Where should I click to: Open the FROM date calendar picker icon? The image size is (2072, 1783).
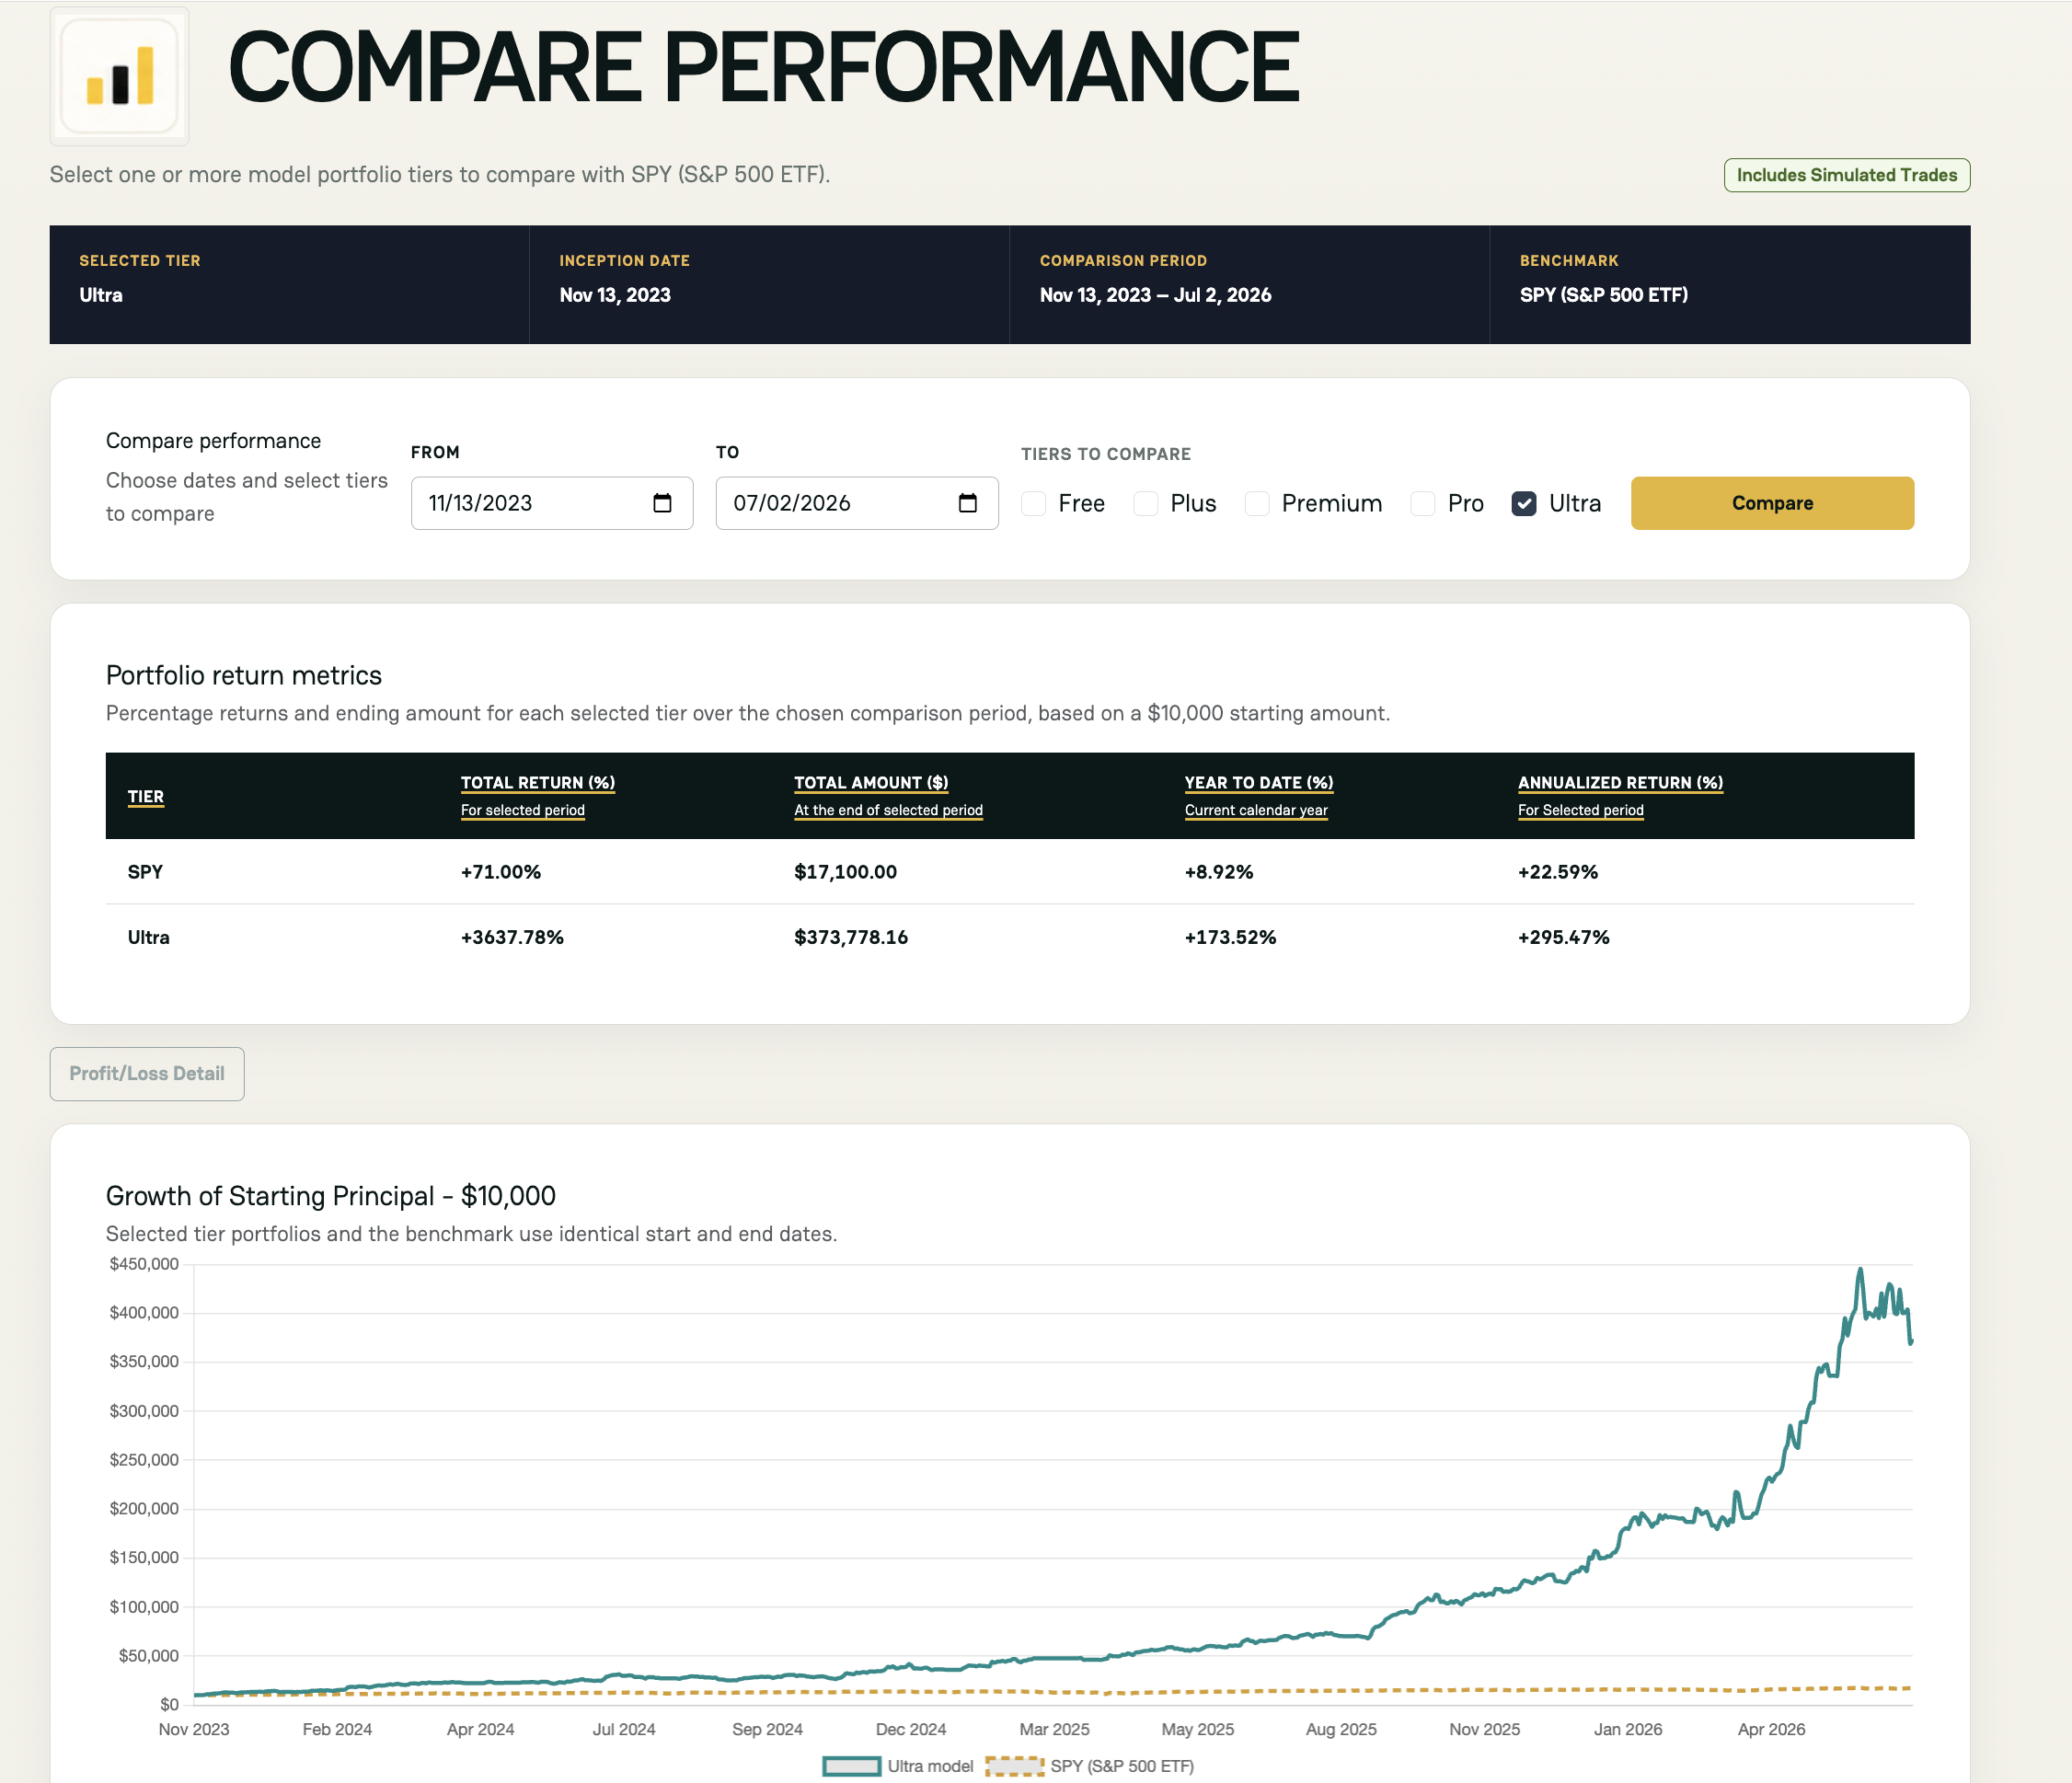[662, 503]
